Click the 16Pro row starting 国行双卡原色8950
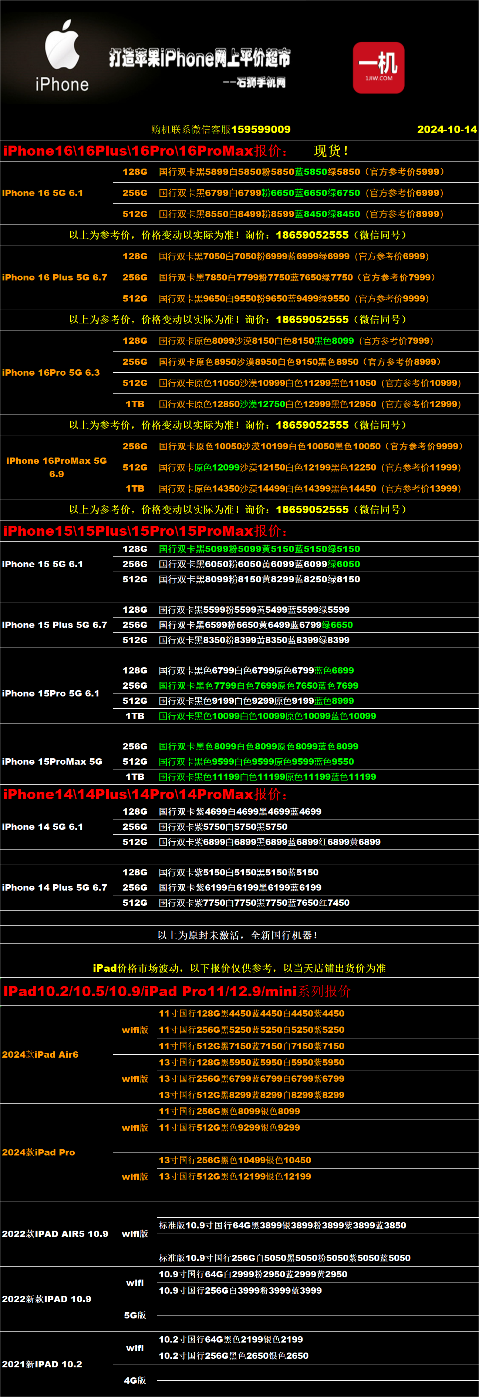 pos(318,362)
